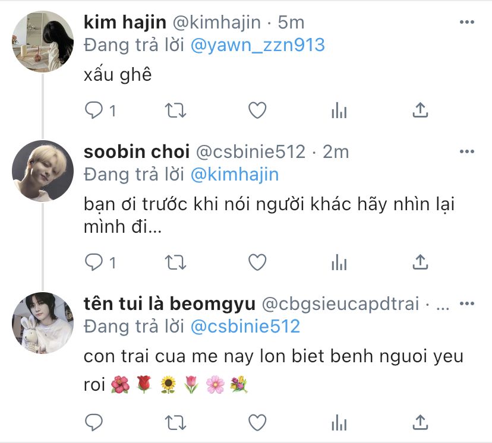Viewport: 492px width, 443px height.
Task: Open soobin choi's profile avatar
Action: (43, 170)
